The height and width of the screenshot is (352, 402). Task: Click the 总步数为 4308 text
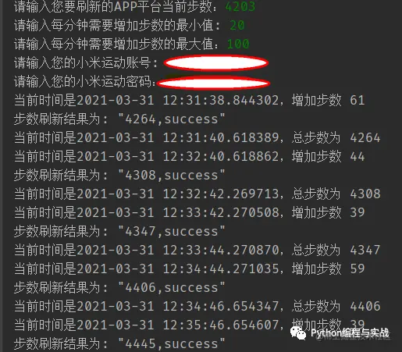tap(336, 194)
